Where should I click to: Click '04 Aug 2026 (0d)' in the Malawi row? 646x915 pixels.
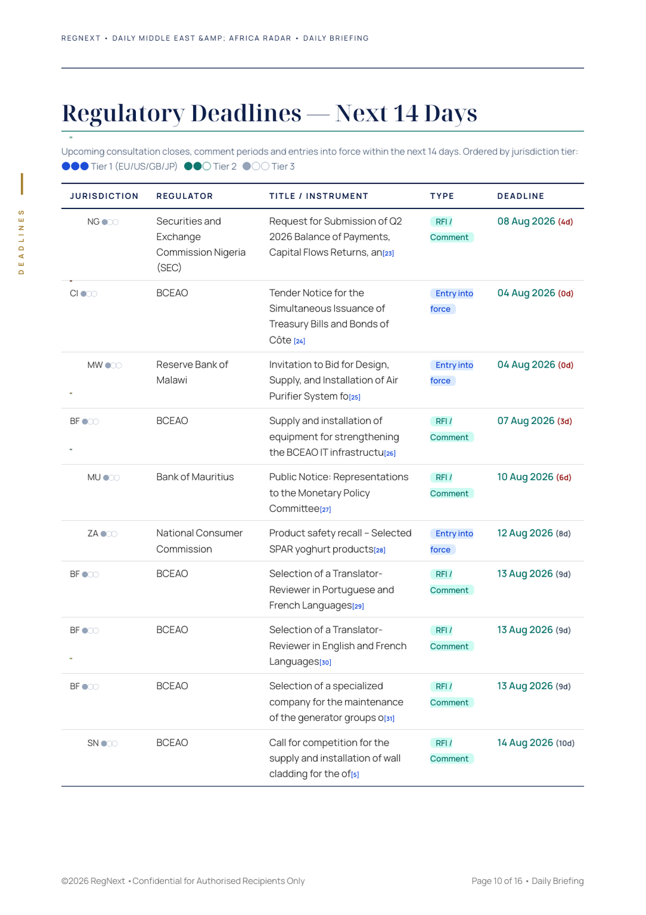tap(535, 365)
